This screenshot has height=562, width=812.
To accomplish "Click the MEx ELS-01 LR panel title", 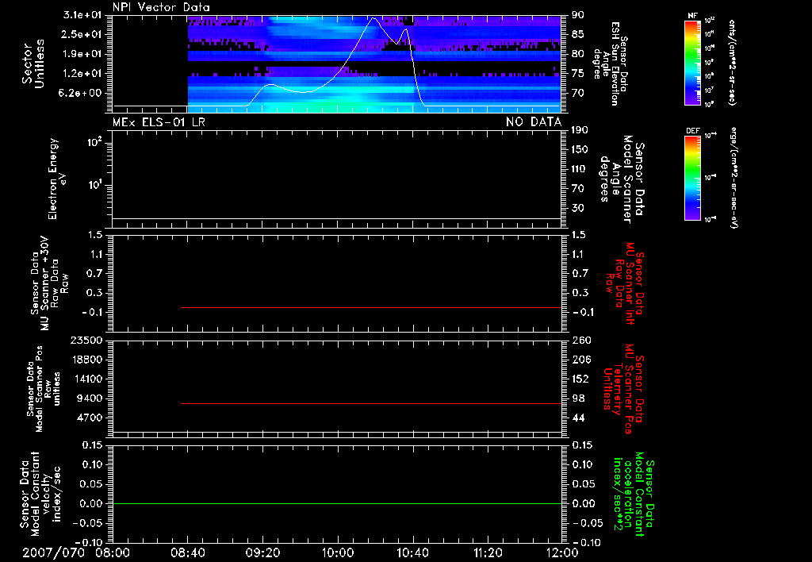I will click(159, 122).
